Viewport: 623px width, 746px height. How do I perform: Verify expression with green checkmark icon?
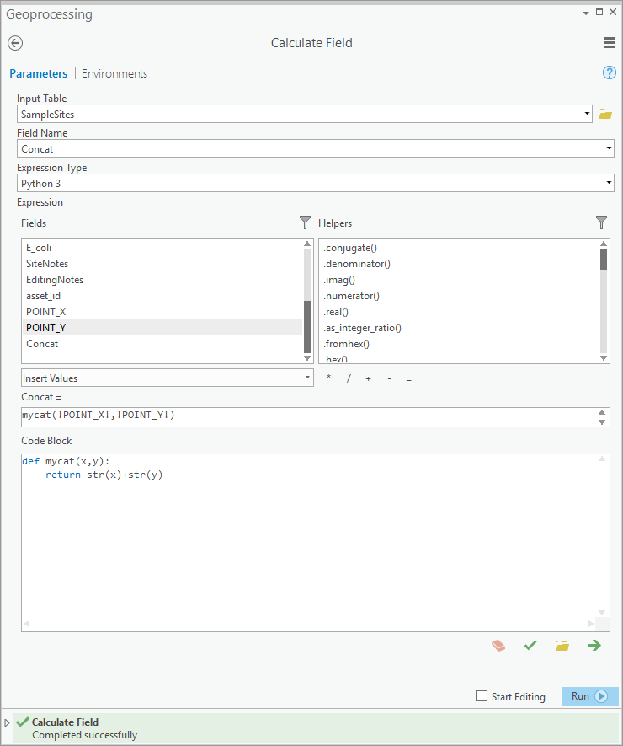[530, 646]
